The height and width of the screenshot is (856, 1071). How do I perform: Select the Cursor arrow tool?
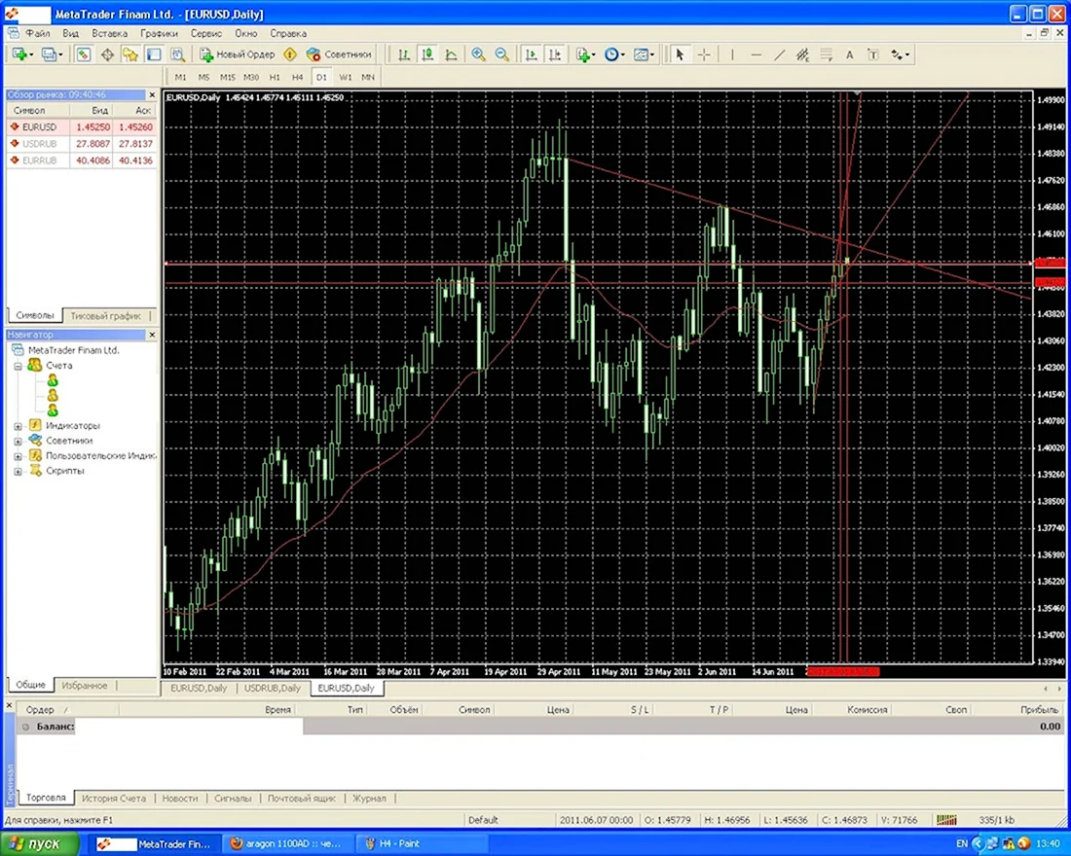[x=680, y=54]
